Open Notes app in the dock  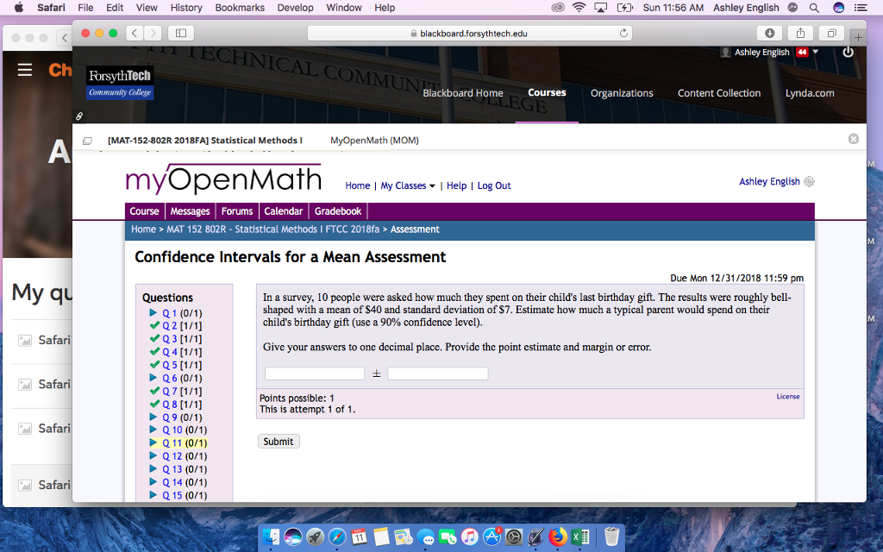tap(381, 536)
